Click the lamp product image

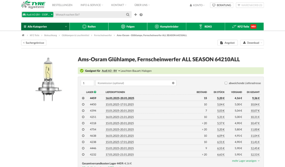pyautogui.click(x=48, y=79)
